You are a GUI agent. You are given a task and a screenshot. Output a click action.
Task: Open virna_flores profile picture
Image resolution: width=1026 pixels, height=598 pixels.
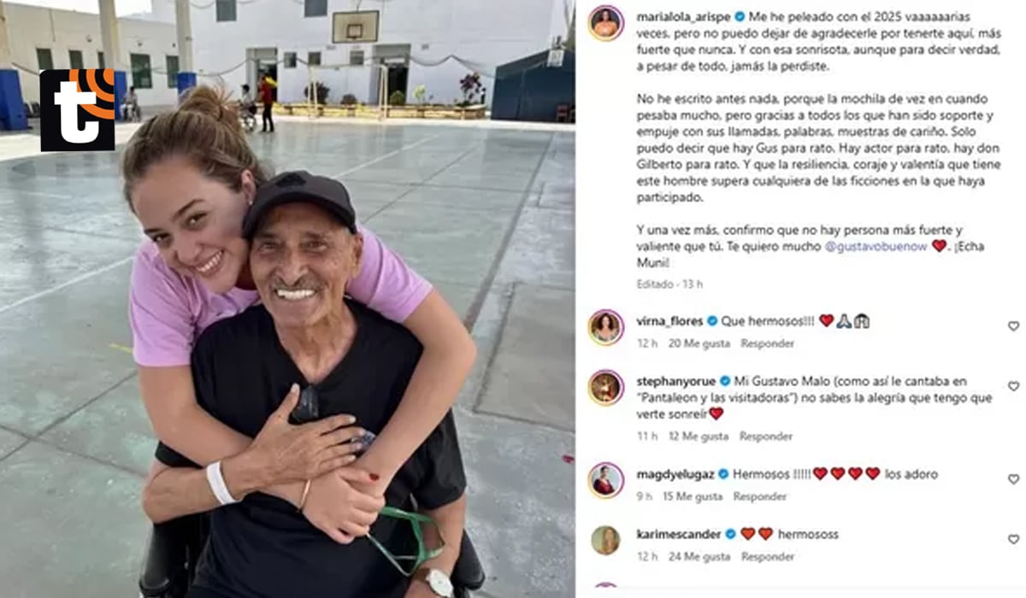[605, 327]
